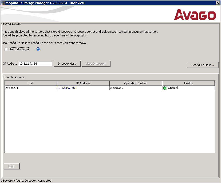This screenshot has height=183, width=221.
Task: Close the Host View window
Action: pos(218,3)
